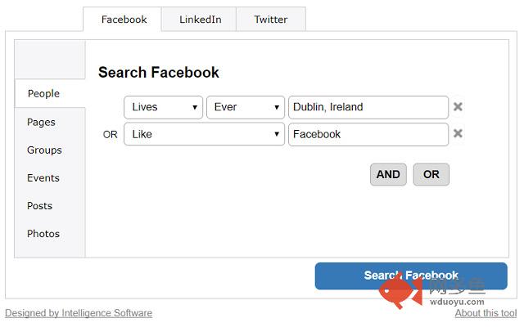Switch to the LinkedIn tab

[200, 20]
